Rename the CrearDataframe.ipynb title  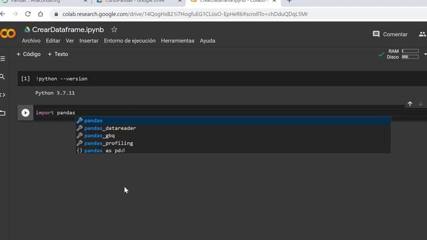point(68,29)
